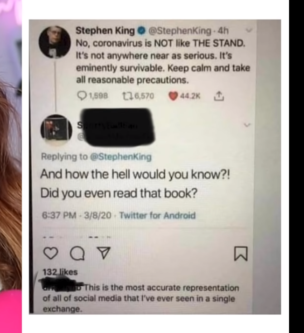
Task: Click the 4h tweet time indicator
Action: pyautogui.click(x=223, y=31)
